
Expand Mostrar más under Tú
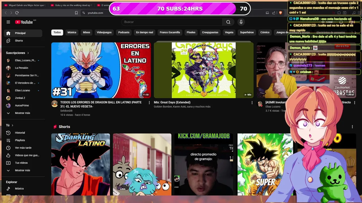click(23, 170)
